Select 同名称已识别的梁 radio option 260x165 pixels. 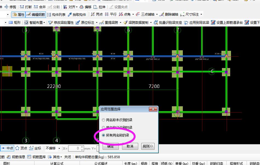click(x=117, y=127)
